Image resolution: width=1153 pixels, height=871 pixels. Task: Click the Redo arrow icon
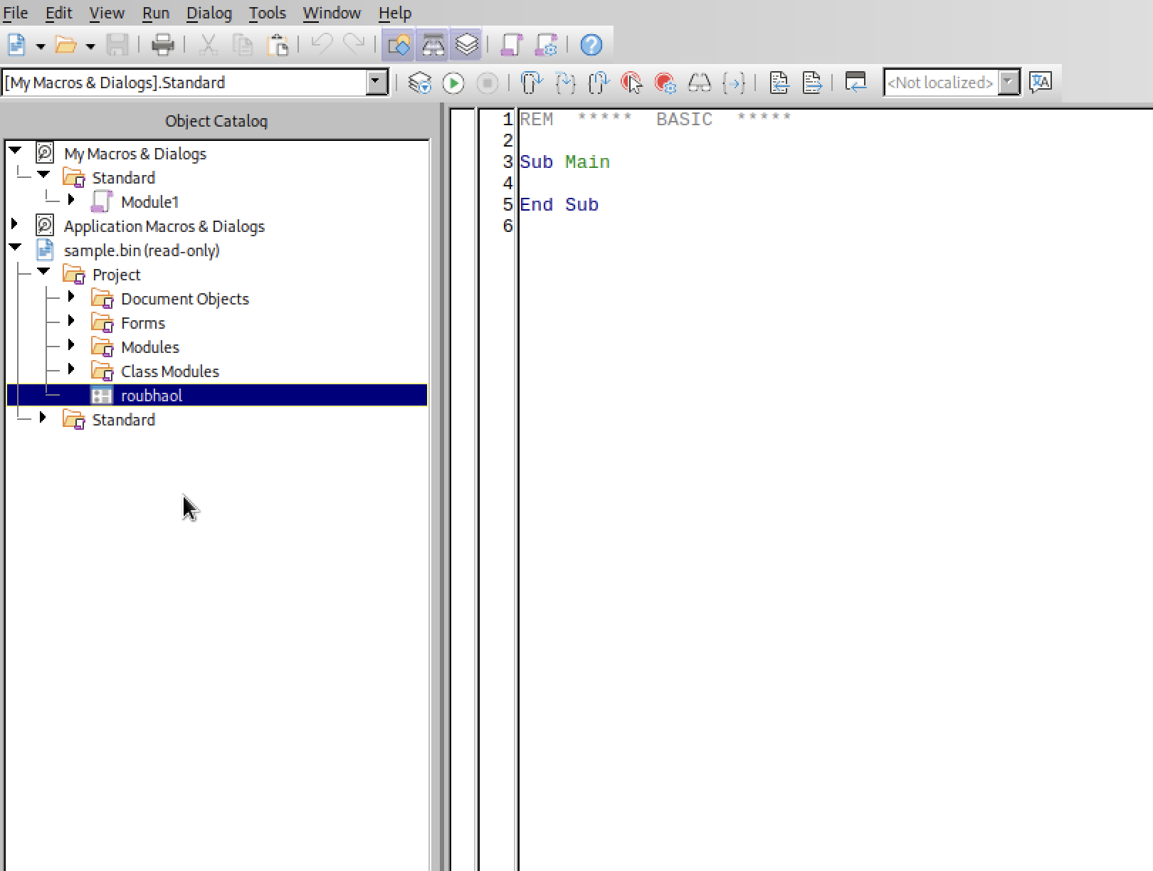click(x=354, y=45)
